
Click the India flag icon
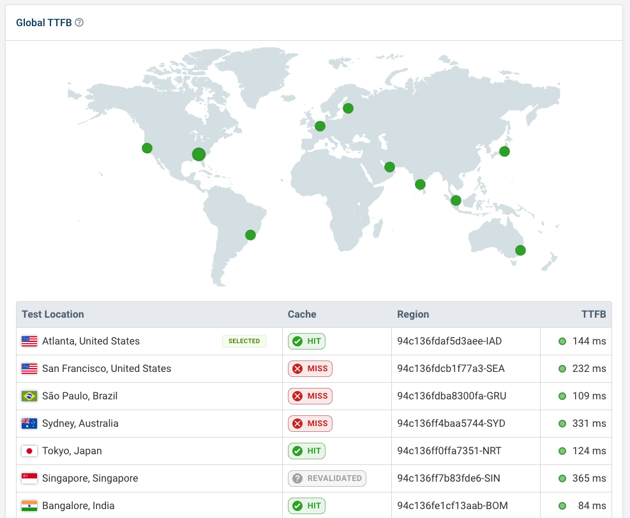tap(29, 505)
